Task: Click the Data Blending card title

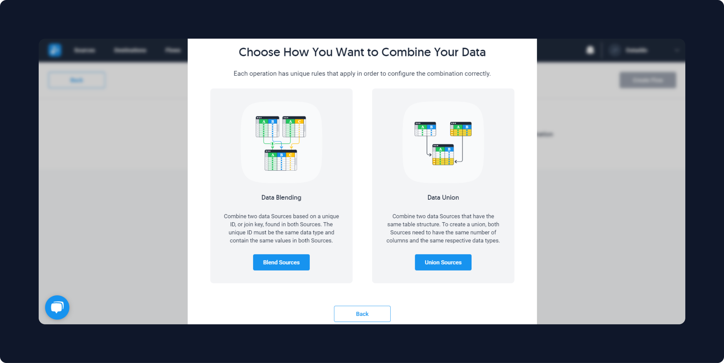Action: [281, 197]
